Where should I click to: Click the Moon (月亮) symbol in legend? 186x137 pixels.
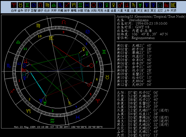(100, 5)
